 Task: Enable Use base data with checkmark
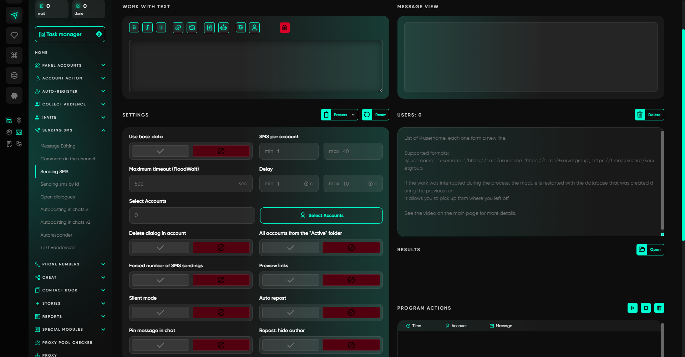point(161,151)
